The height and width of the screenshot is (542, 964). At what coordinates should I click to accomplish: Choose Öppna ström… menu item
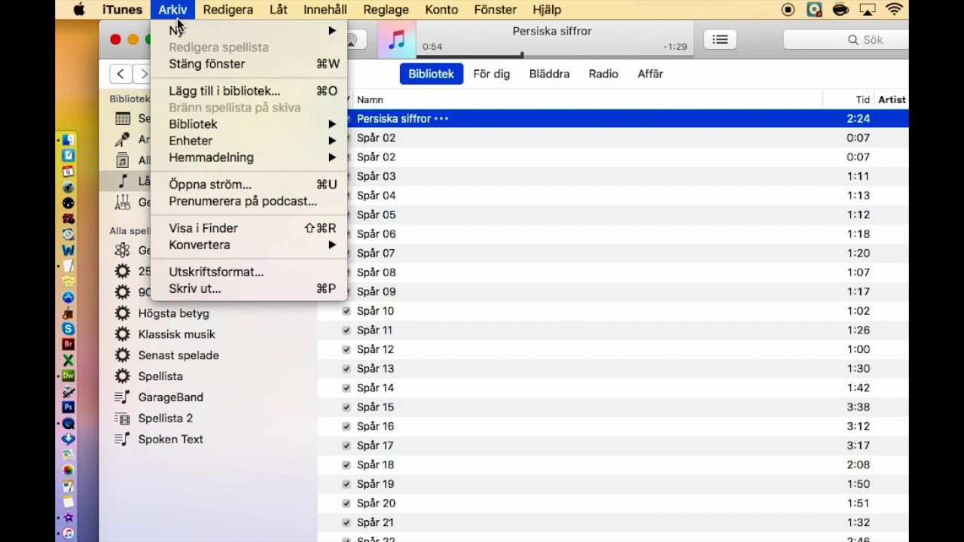[249, 184]
